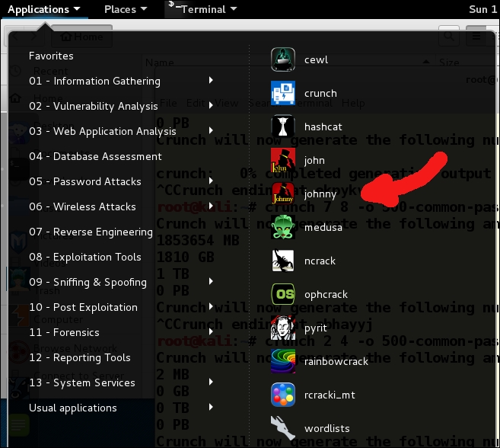Screen dimensions: 500x448
Task: Open 03 - Web Application Analysis category
Action: point(103,131)
